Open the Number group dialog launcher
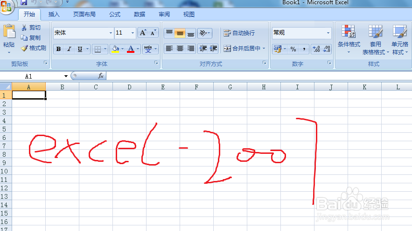The height and width of the screenshot is (231, 412). point(329,63)
